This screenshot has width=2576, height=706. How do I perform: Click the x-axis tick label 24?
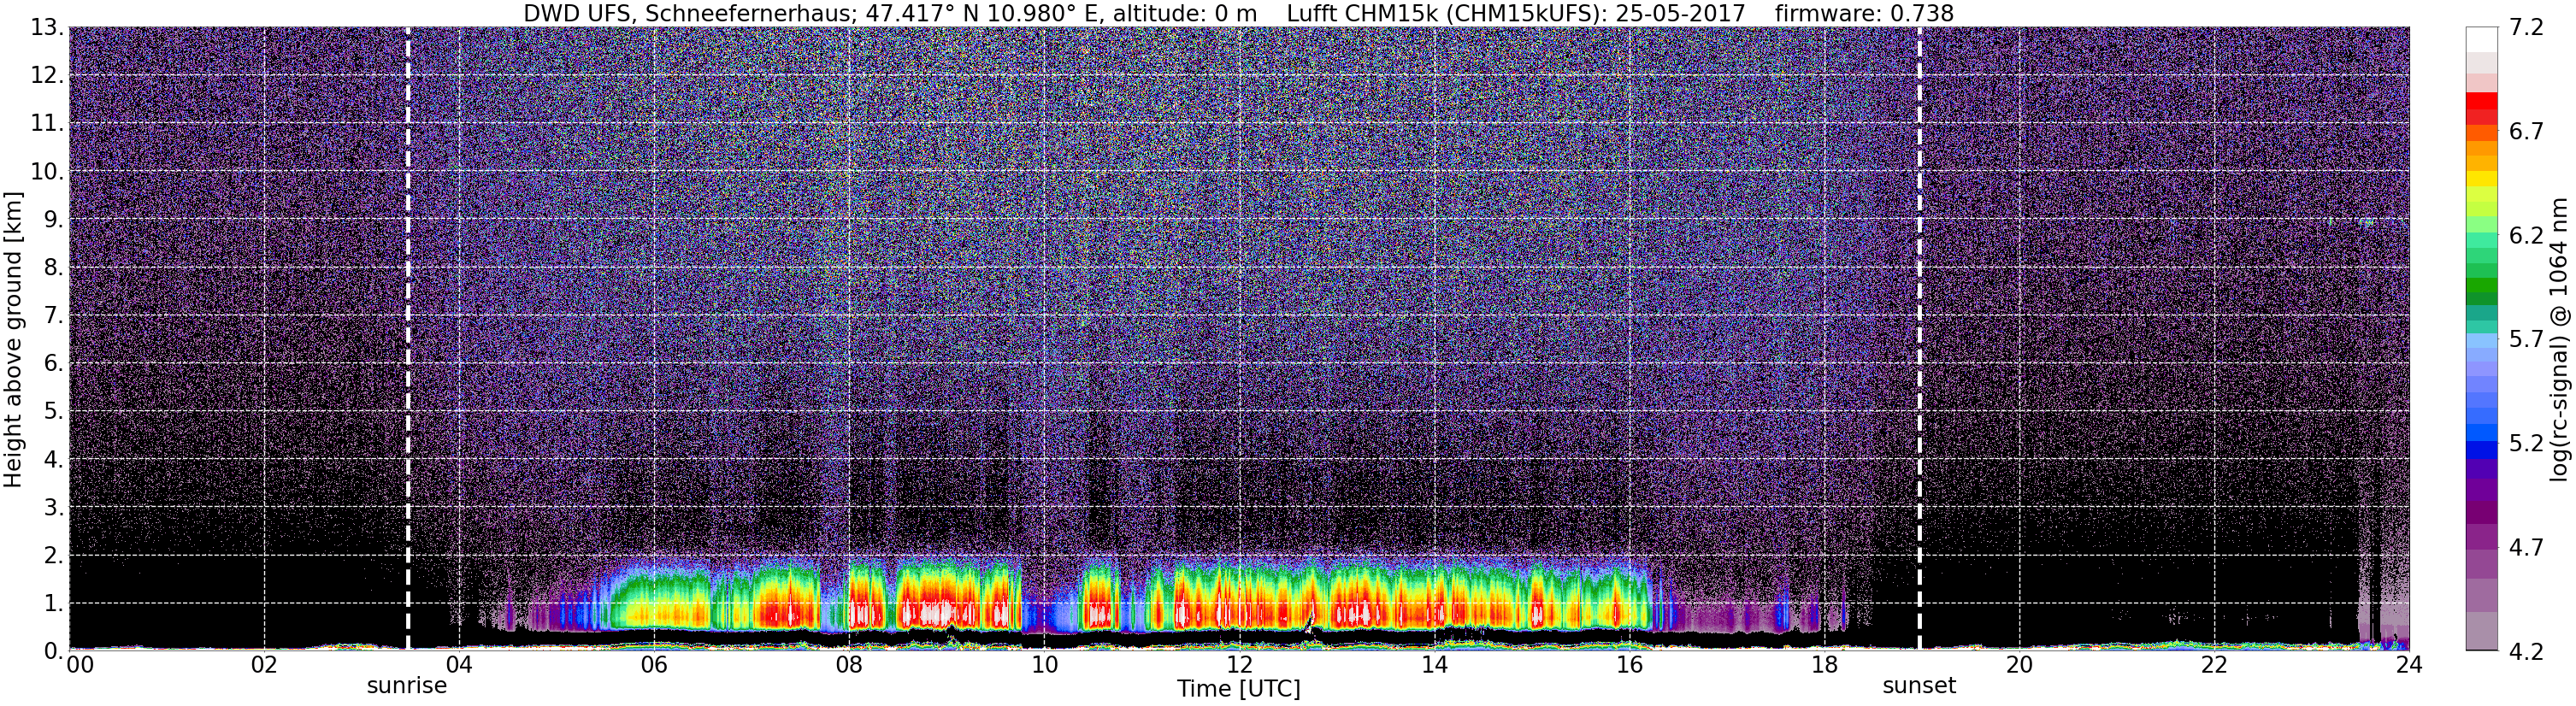click(2409, 665)
